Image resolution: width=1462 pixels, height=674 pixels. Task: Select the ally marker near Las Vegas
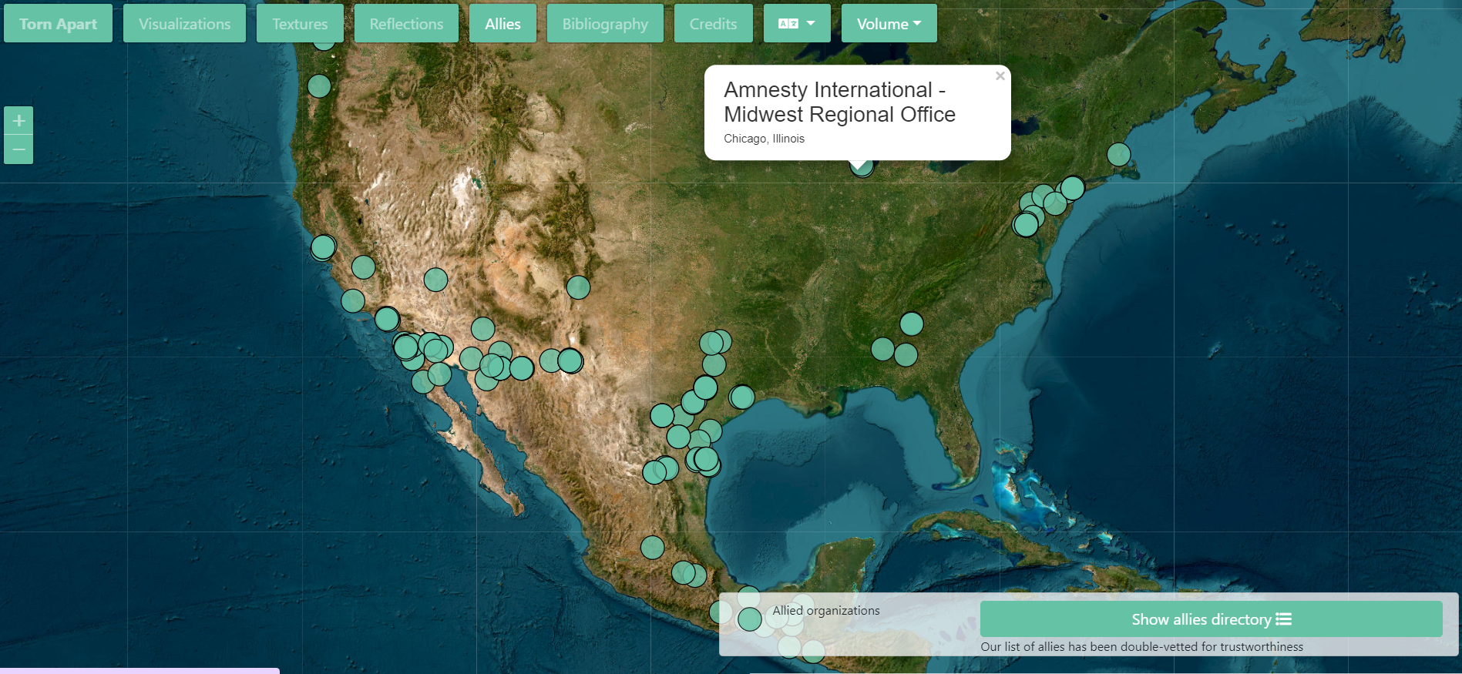click(435, 279)
